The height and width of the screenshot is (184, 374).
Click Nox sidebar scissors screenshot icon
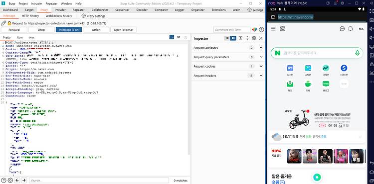coord(371,73)
